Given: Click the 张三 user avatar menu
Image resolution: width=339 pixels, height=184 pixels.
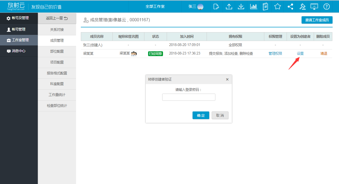Looking at the screenshot, I should coord(196,6).
